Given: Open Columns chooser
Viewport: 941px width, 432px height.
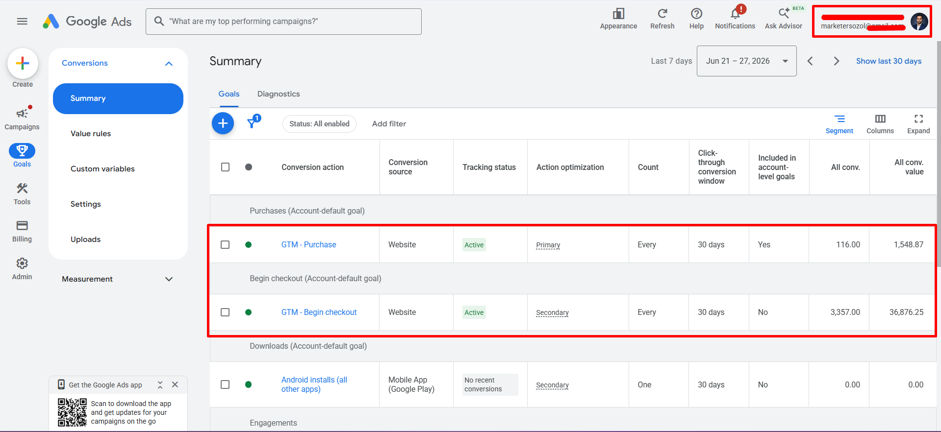Looking at the screenshot, I should (x=880, y=124).
